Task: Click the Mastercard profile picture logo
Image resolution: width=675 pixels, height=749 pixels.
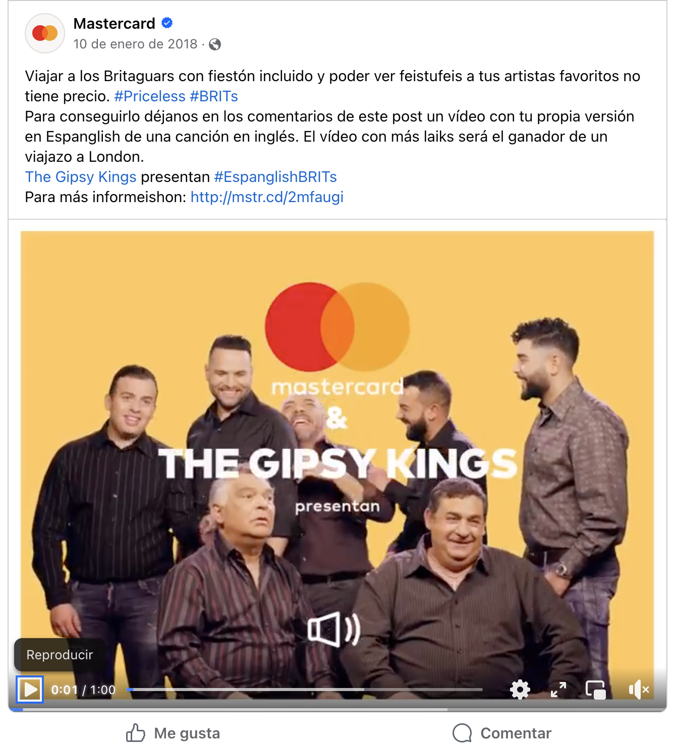Action: [x=45, y=33]
